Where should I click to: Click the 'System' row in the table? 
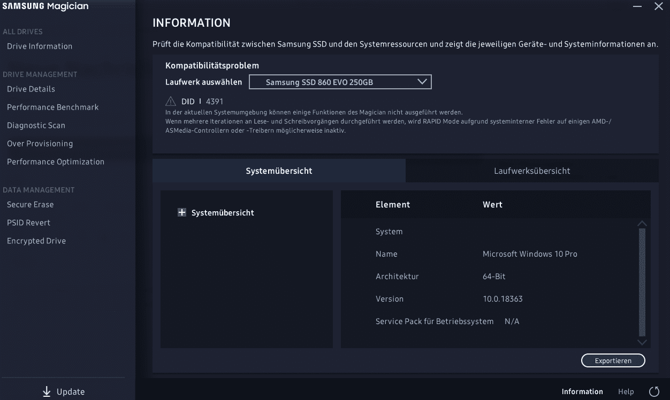[x=389, y=232]
